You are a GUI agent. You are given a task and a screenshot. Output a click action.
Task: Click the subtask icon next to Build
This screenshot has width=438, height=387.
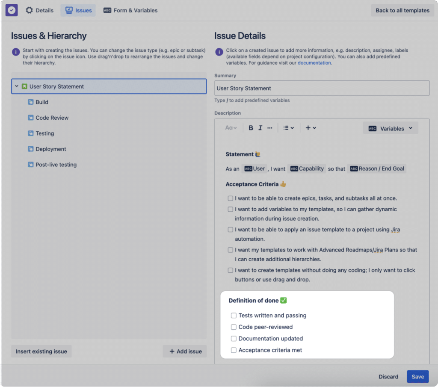(31, 102)
